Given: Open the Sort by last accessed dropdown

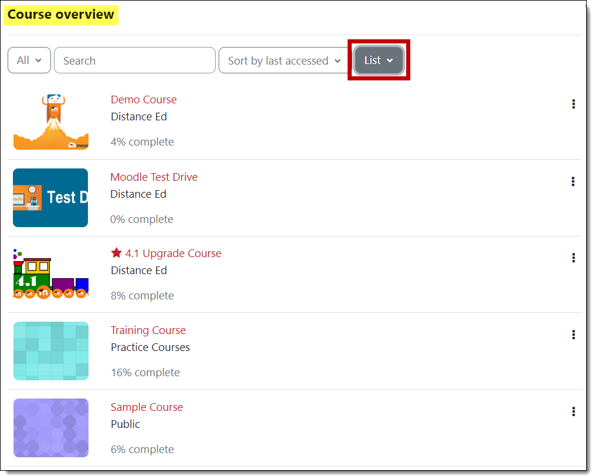Looking at the screenshot, I should click(284, 60).
